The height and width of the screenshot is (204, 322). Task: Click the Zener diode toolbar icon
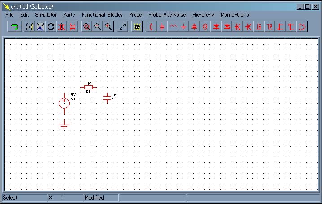coord(227,27)
